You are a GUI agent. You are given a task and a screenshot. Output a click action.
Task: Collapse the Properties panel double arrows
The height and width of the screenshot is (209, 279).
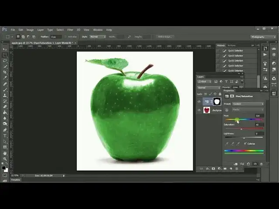pos(261,91)
